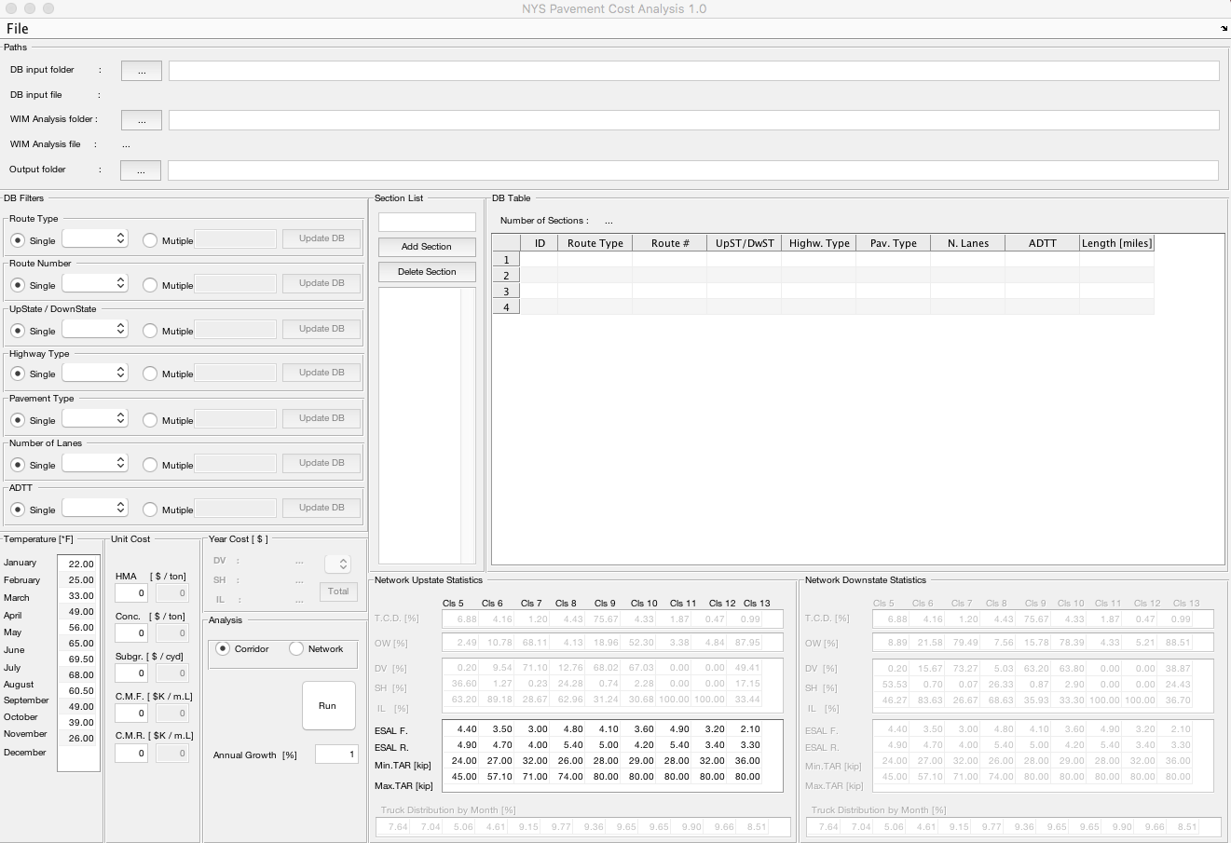This screenshot has height=843, width=1231.
Task: Click the N. Lanes column header
Action: click(968, 243)
